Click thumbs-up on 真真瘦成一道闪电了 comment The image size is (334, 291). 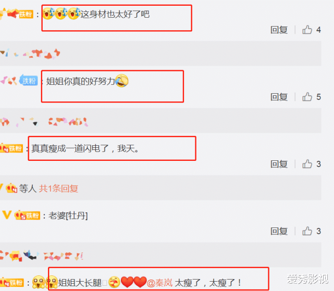pyautogui.click(x=307, y=164)
